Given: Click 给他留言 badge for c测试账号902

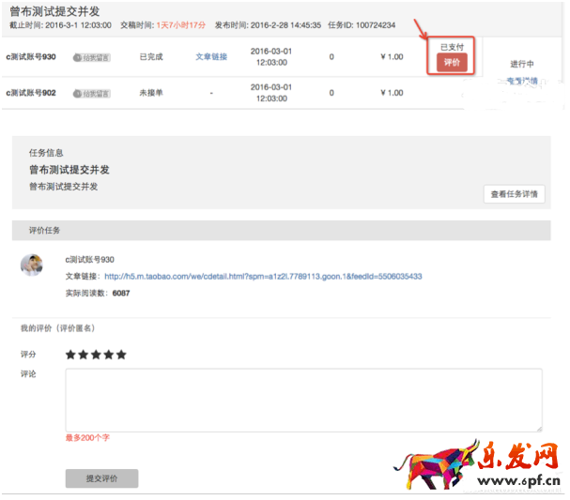Looking at the screenshot, I should click(x=92, y=94).
